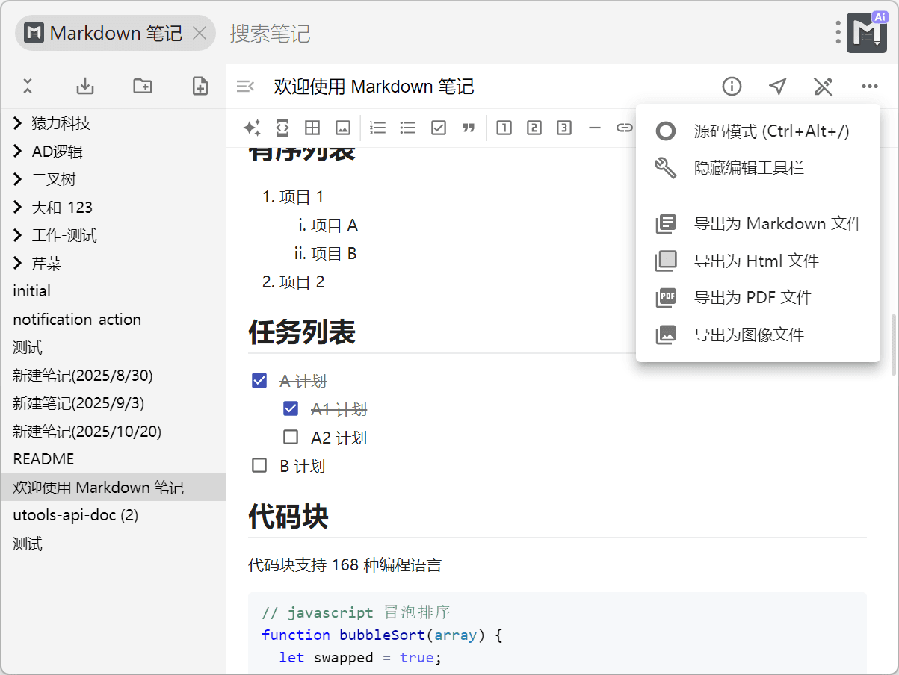
Task: Expand the 猿力科技 folder
Action: click(x=19, y=123)
